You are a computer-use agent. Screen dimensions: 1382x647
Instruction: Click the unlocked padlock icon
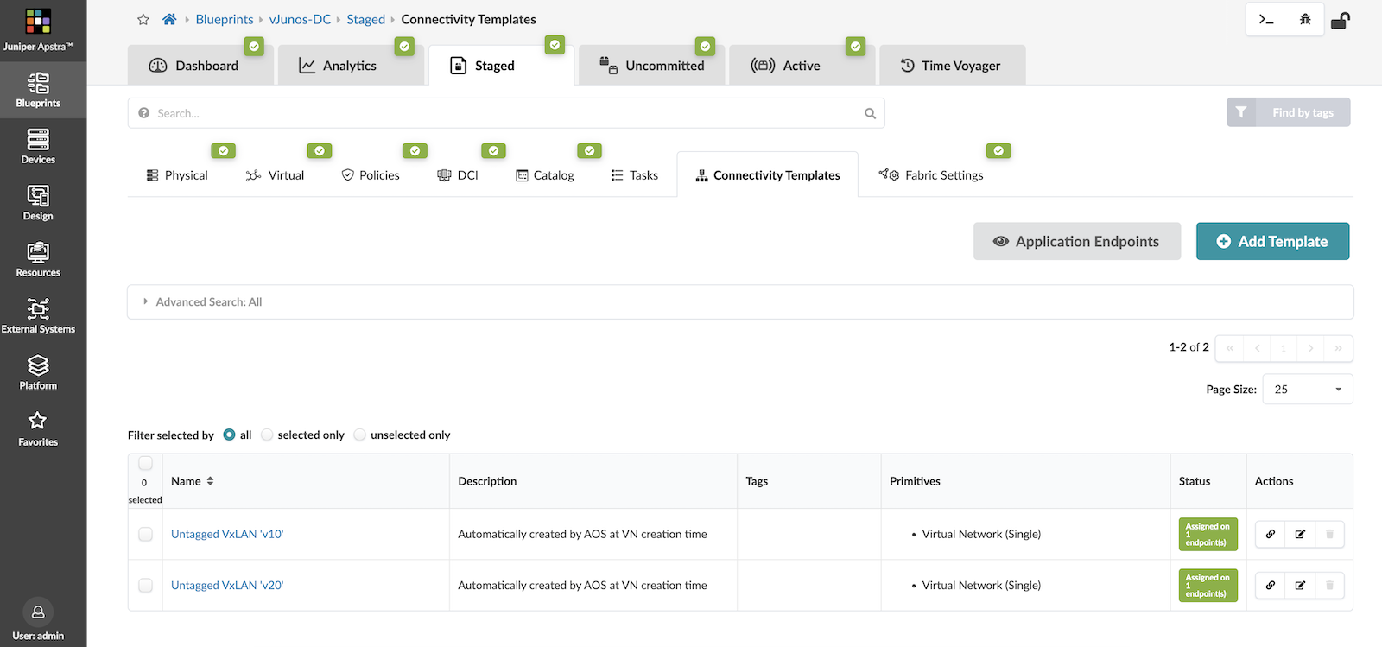(1340, 20)
